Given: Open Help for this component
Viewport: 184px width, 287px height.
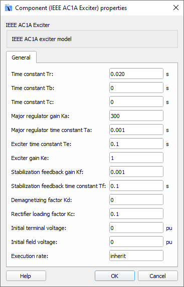Looking at the screenshot, I should coord(26,276).
